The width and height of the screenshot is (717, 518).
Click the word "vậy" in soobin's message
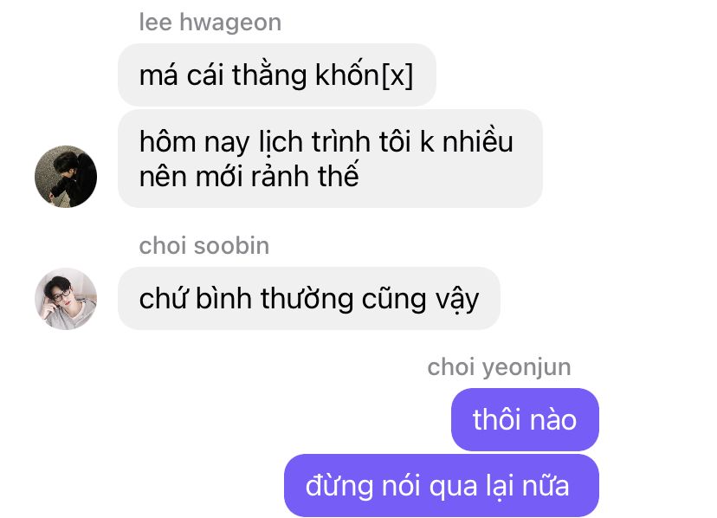point(457,299)
